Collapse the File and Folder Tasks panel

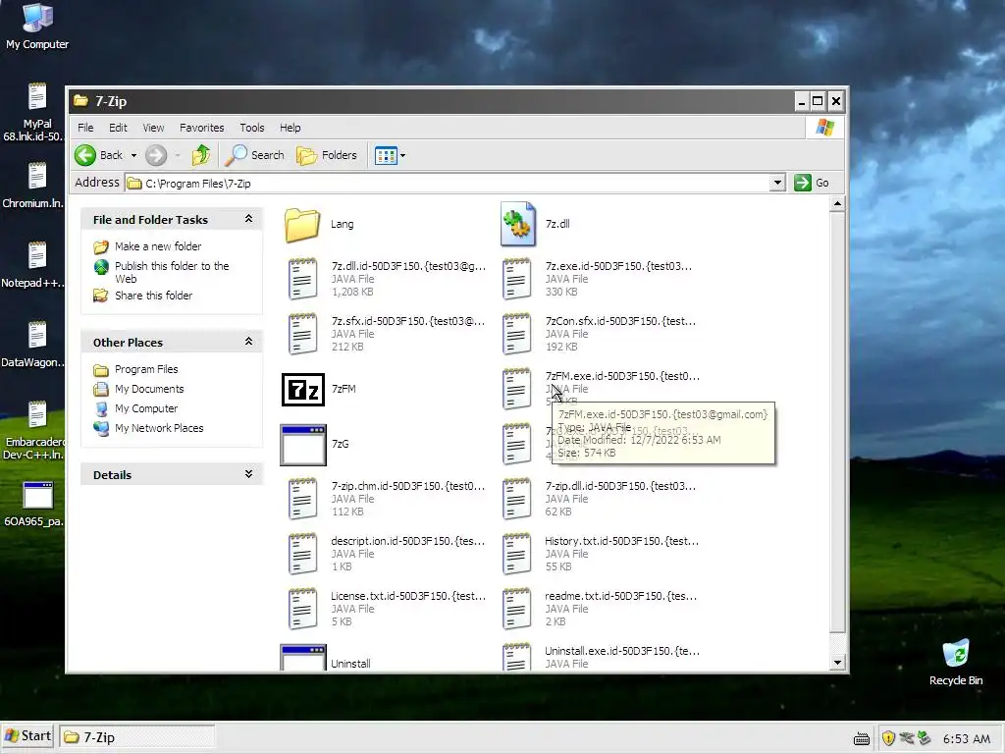[x=248, y=219]
